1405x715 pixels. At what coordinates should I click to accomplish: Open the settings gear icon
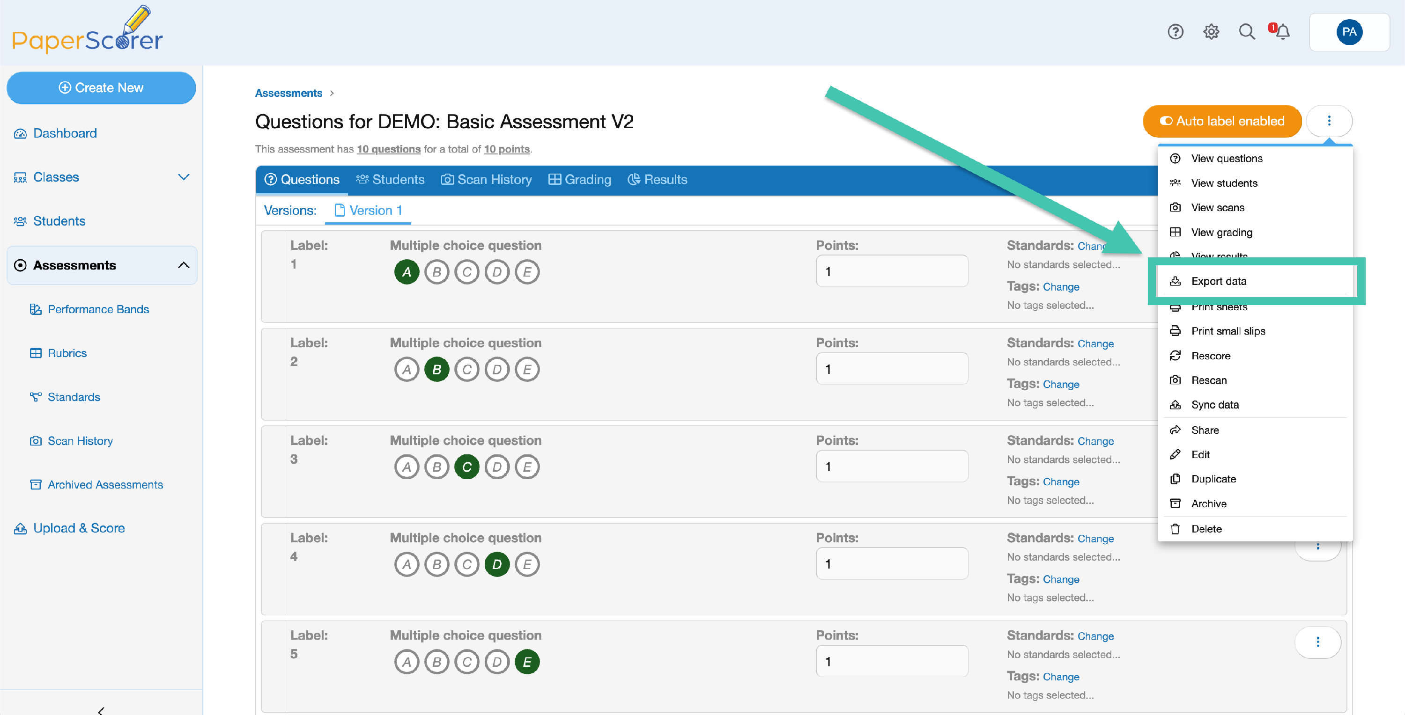(x=1211, y=32)
